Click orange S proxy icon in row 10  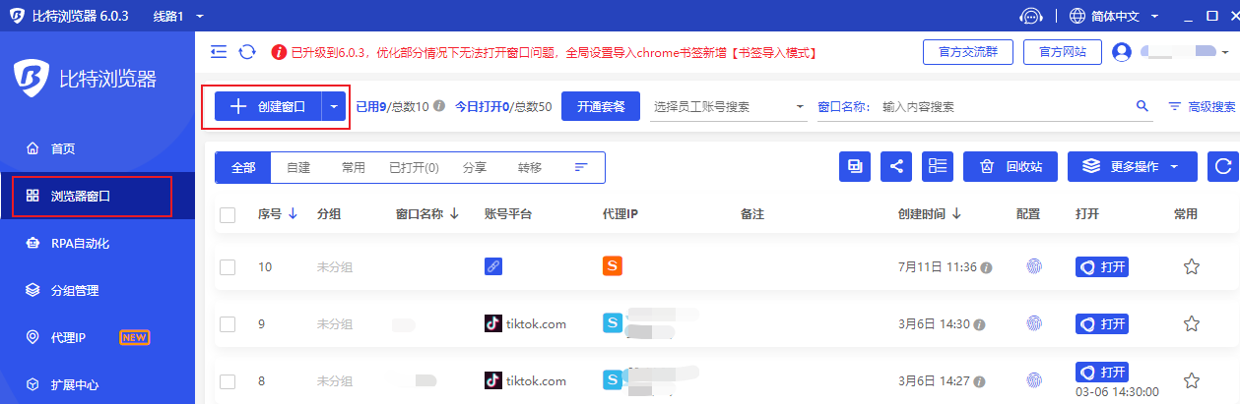click(x=612, y=264)
